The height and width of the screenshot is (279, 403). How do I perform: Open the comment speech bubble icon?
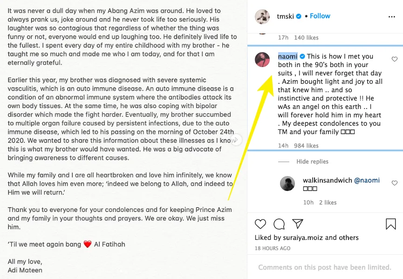point(279,224)
